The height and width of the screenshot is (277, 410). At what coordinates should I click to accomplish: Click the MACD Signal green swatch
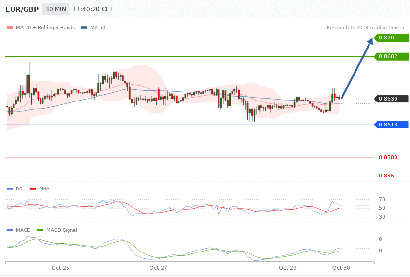(40, 230)
